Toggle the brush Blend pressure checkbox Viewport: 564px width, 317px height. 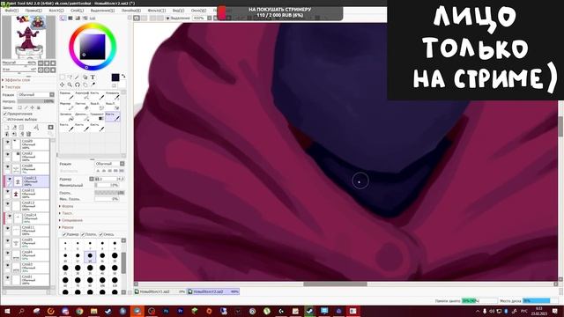point(101,234)
